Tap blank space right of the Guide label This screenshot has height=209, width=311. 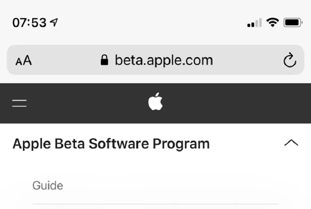171,185
